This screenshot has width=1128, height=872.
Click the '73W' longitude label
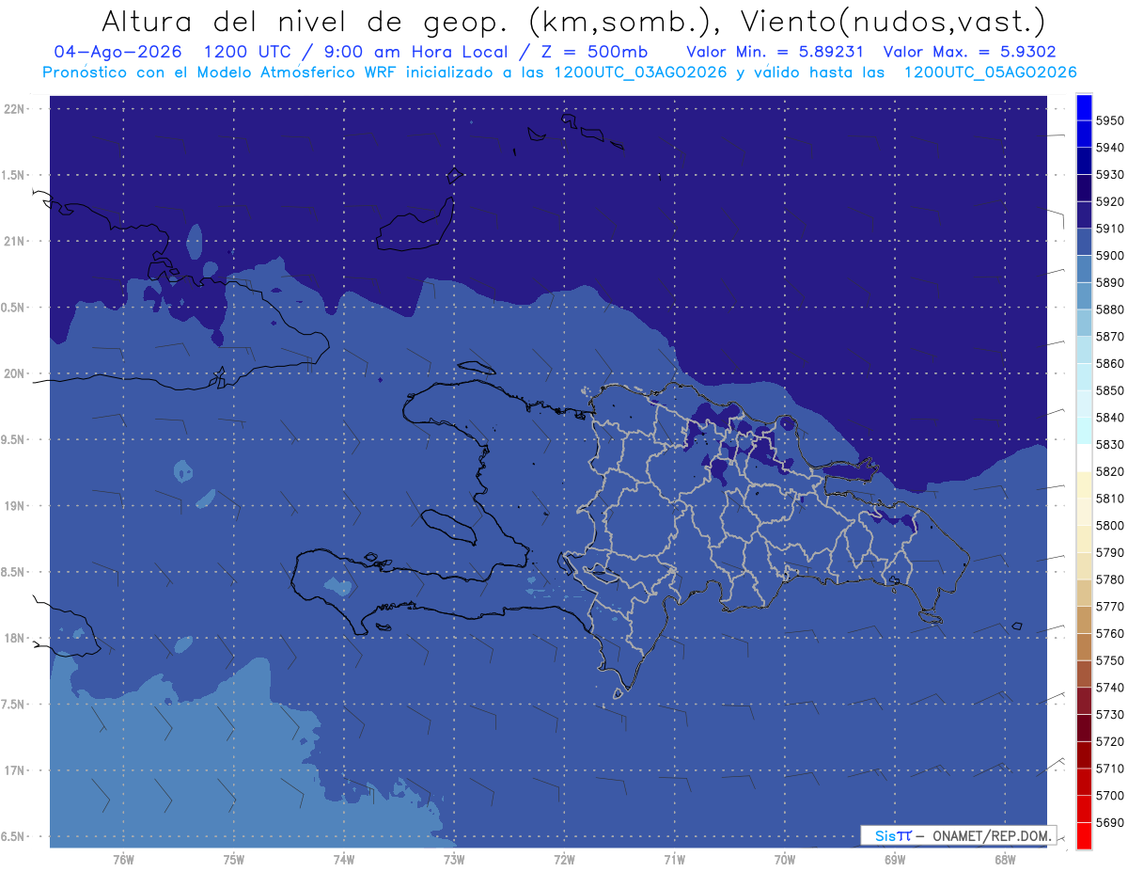(x=454, y=860)
